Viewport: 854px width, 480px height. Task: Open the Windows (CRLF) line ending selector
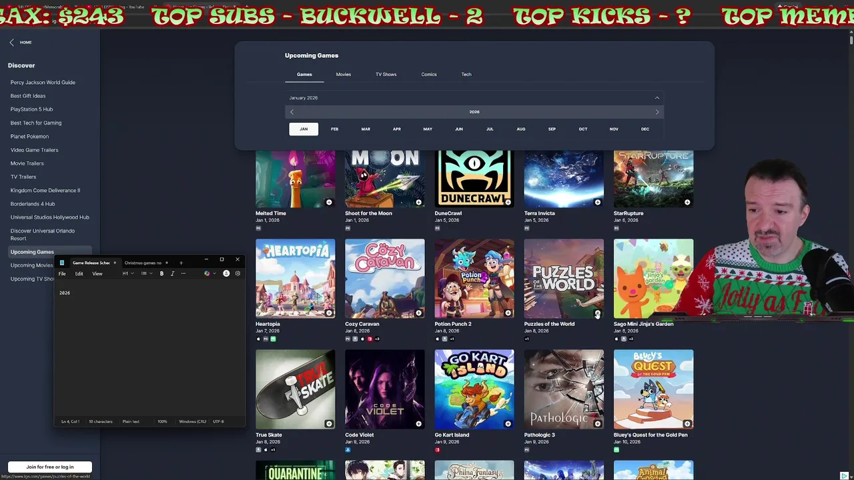(193, 421)
